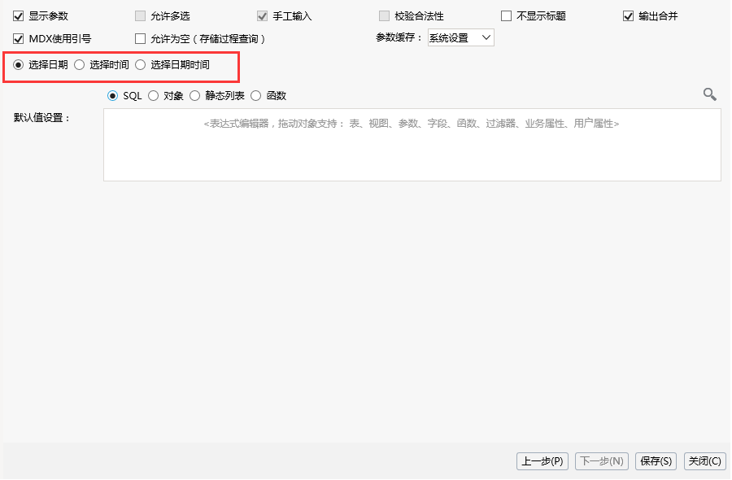Screen dimensions: 732x480
Task: Click the 默认值设置 label
Action: (x=42, y=118)
